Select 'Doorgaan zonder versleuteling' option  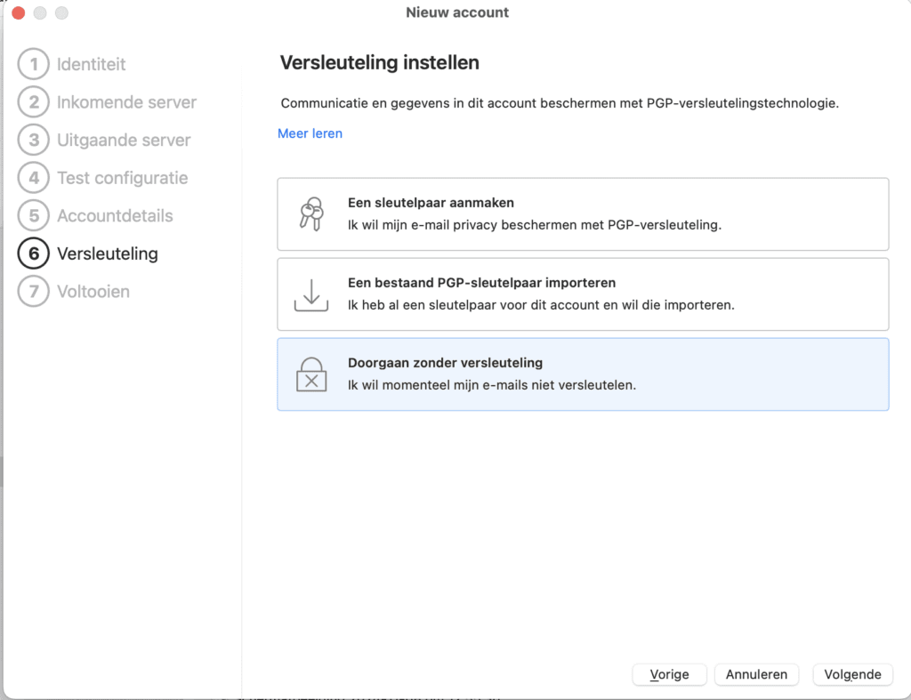pos(583,374)
